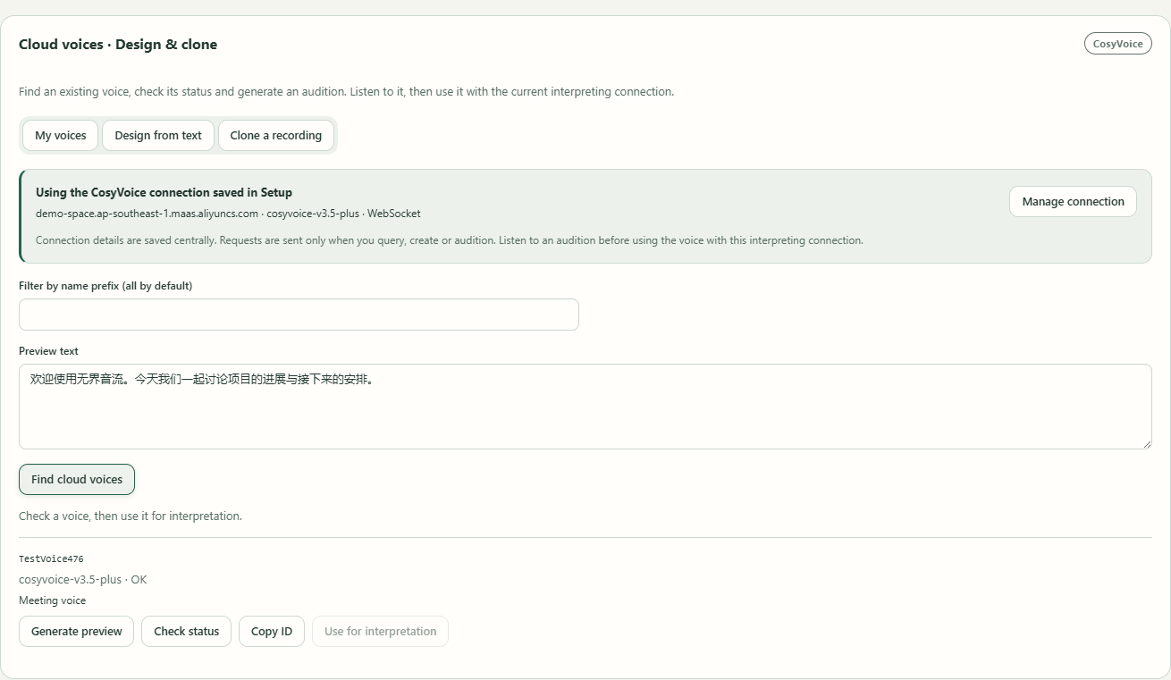Click the disabled Use for interpretation button
The height and width of the screenshot is (680, 1171).
point(380,631)
